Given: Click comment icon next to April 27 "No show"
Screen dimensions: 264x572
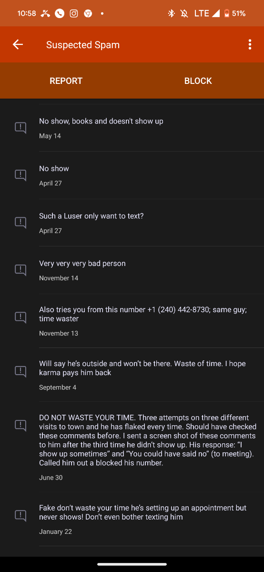Looking at the screenshot, I should pyautogui.click(x=20, y=175).
